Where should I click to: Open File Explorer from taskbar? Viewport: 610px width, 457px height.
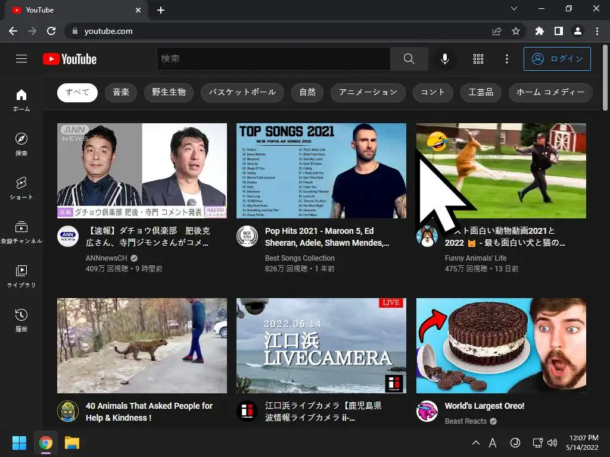[x=72, y=443]
